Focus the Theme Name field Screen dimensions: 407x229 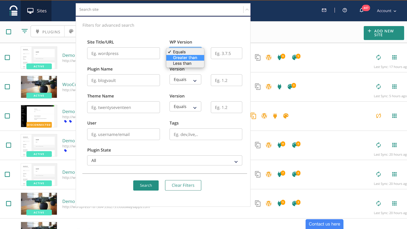[x=123, y=107]
